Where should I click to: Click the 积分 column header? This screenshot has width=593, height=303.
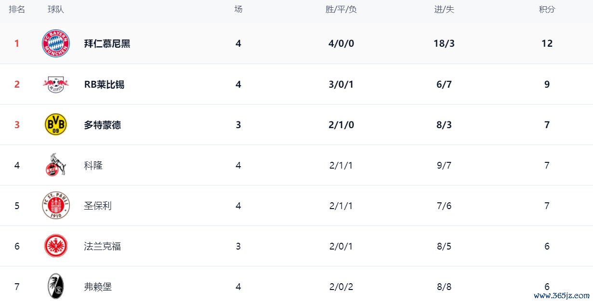point(547,10)
